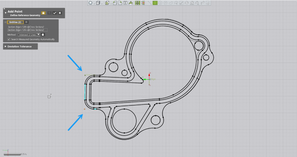Select the second dashed circle selection tool
This screenshot has width=297, height=157.
point(166,3)
